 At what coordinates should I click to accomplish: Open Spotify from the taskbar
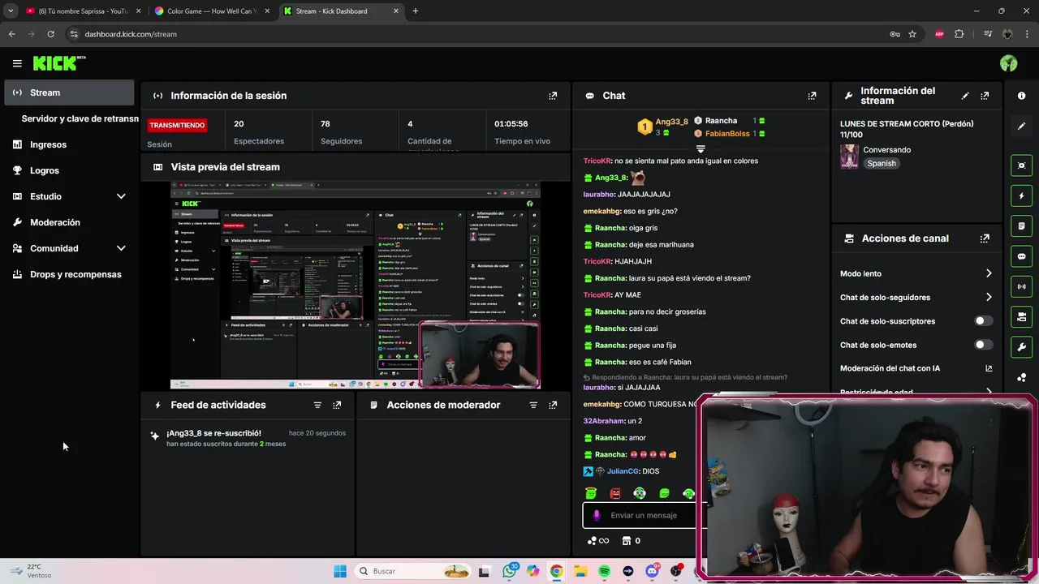pyautogui.click(x=605, y=571)
